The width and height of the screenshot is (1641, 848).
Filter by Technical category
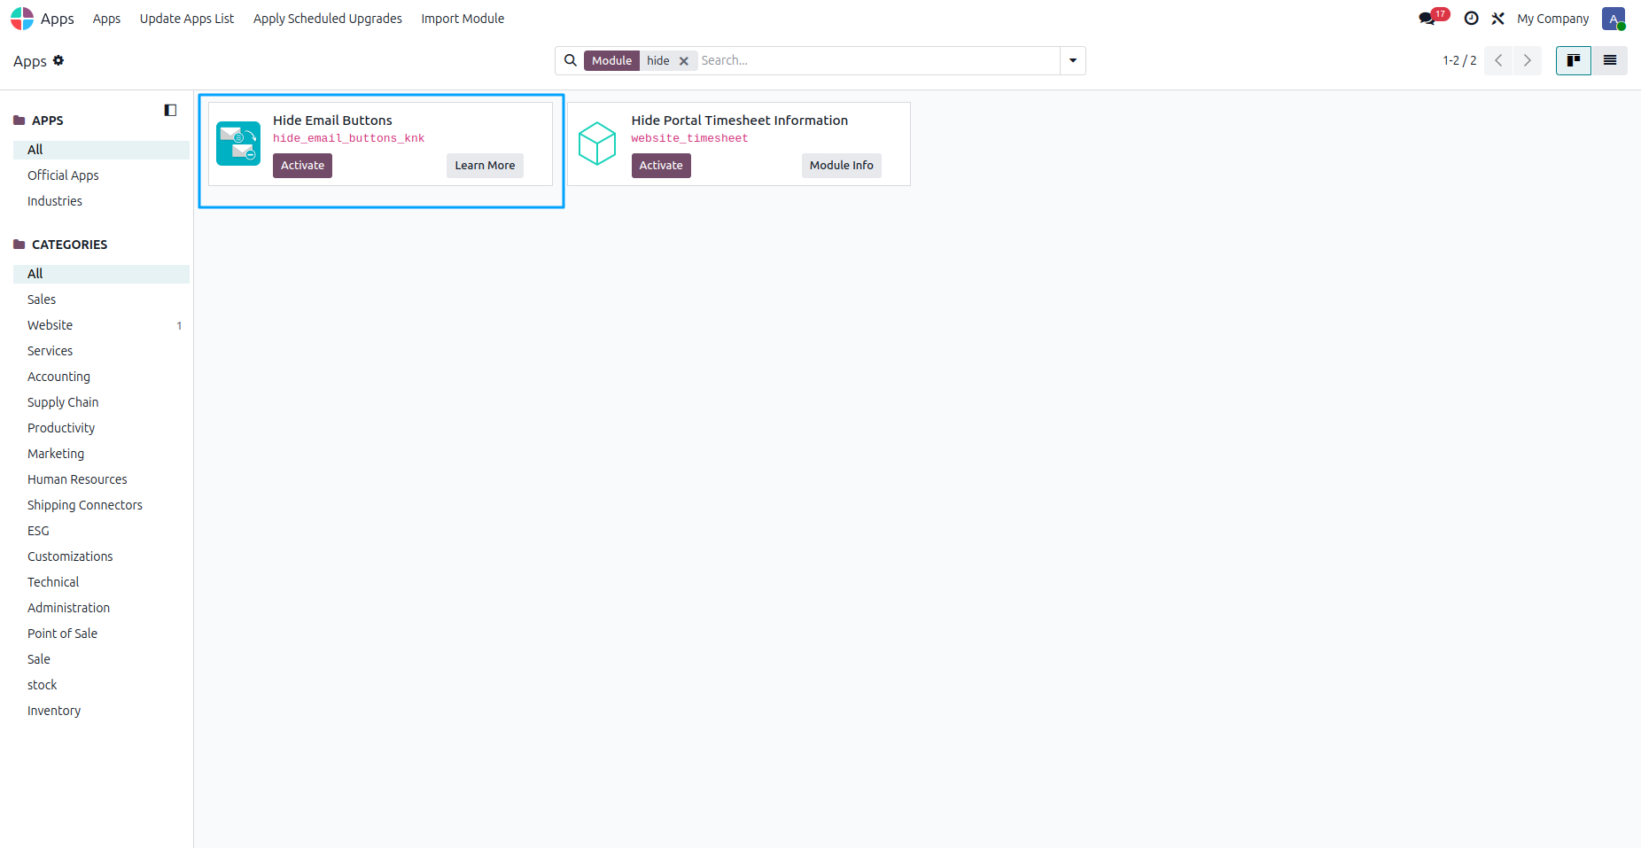(101, 582)
